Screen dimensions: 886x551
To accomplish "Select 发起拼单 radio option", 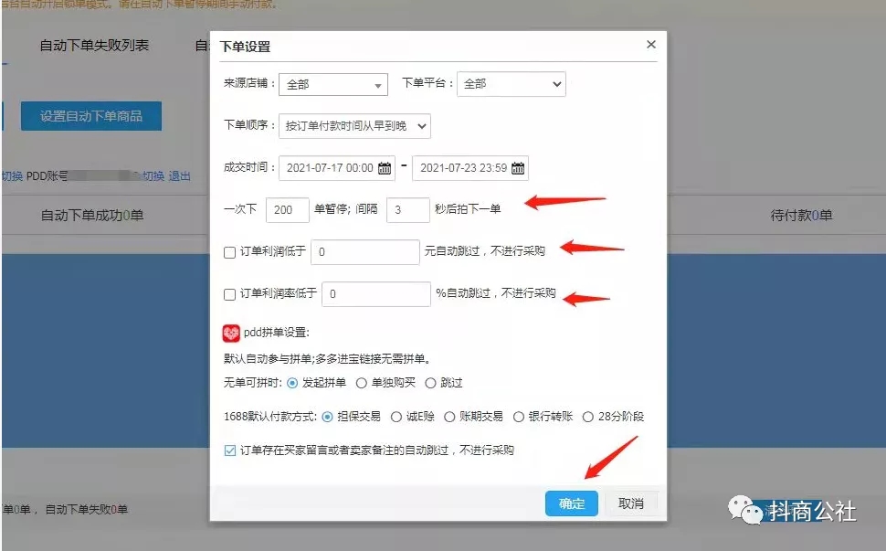I will [292, 383].
